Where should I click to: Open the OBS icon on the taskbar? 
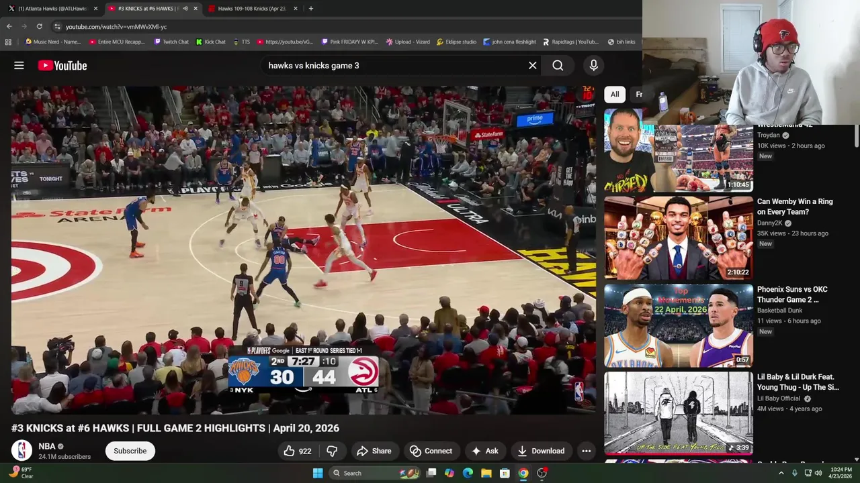(x=542, y=473)
